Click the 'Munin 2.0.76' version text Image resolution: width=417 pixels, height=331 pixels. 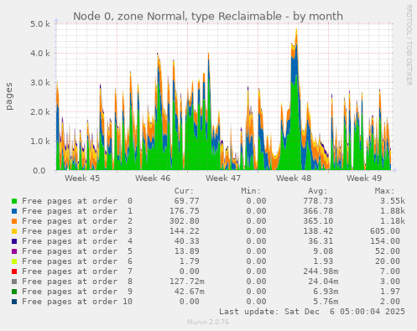(x=208, y=322)
